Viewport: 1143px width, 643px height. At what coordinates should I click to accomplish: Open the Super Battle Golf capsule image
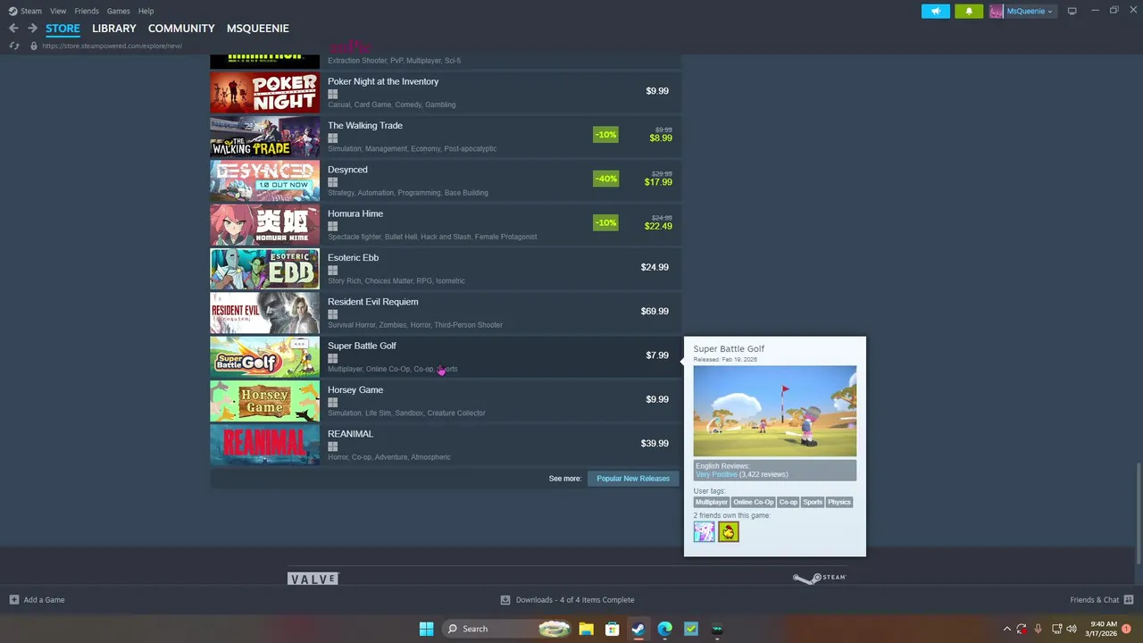[x=264, y=355]
